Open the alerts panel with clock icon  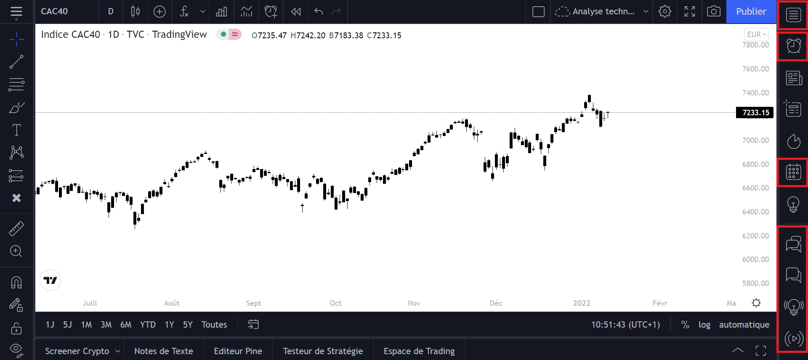coord(793,46)
